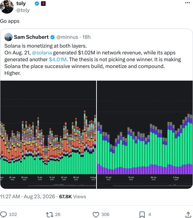Open the @toly handle profile link

[23, 10]
